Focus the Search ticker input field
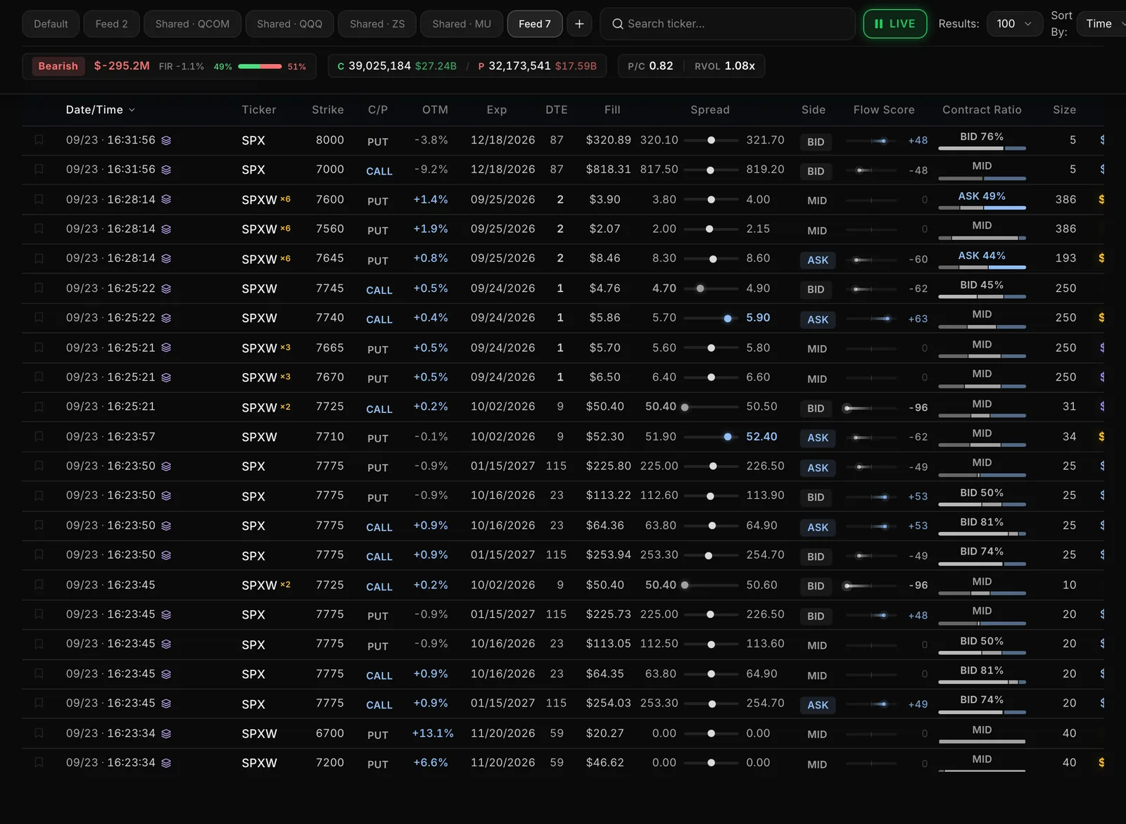 point(728,24)
